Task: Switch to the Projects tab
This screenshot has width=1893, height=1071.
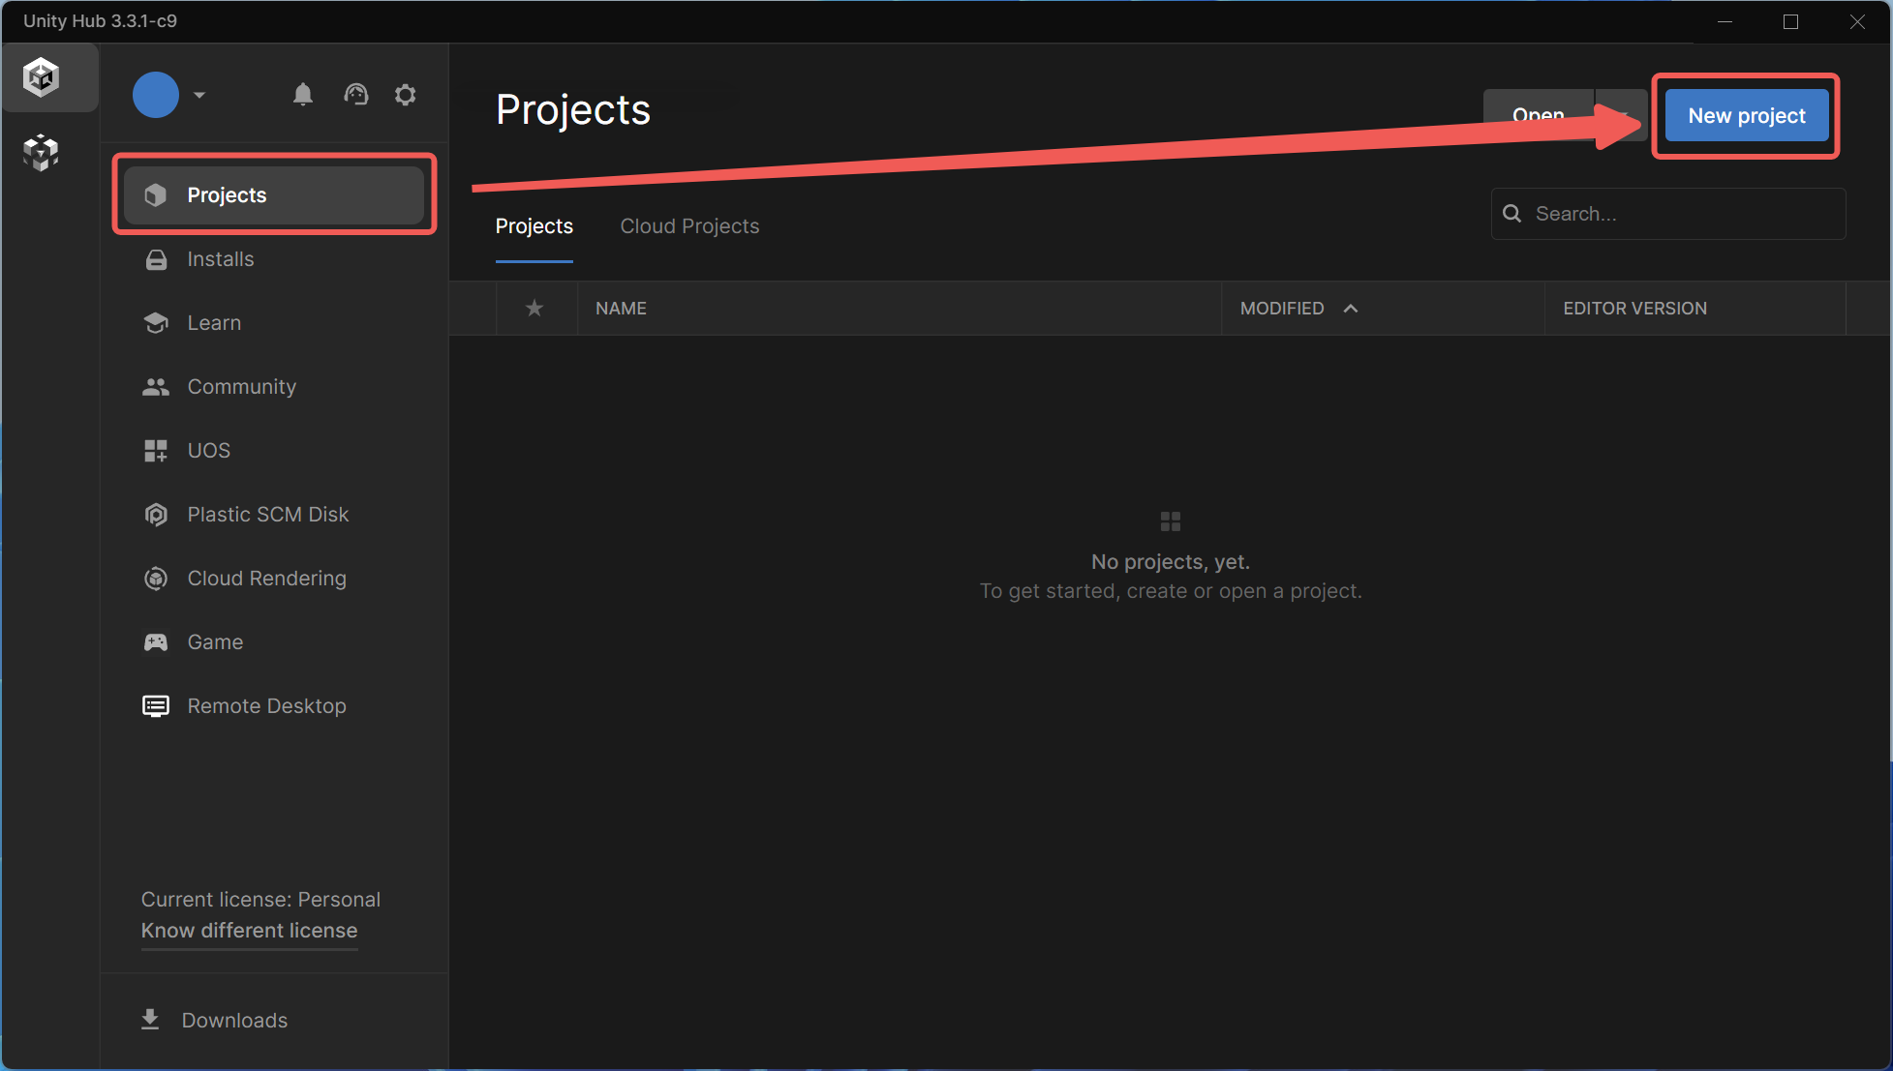Action: (x=534, y=226)
